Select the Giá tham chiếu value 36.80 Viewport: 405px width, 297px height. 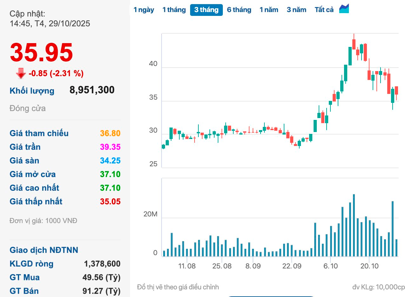pos(110,133)
